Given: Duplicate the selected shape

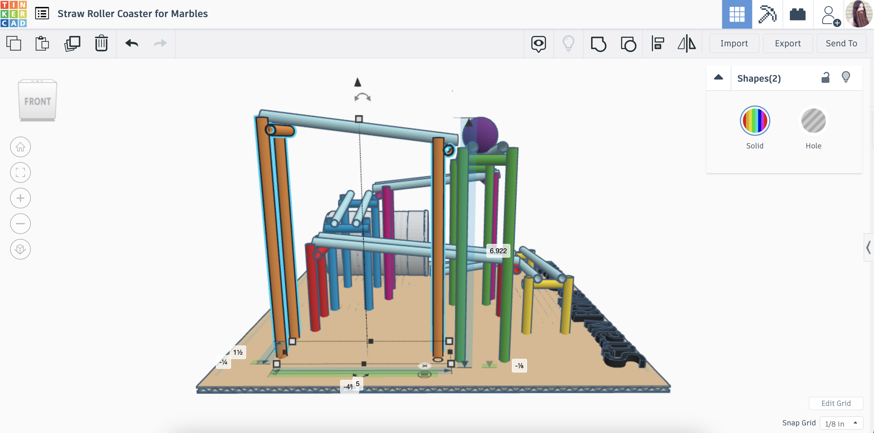Looking at the screenshot, I should [72, 43].
